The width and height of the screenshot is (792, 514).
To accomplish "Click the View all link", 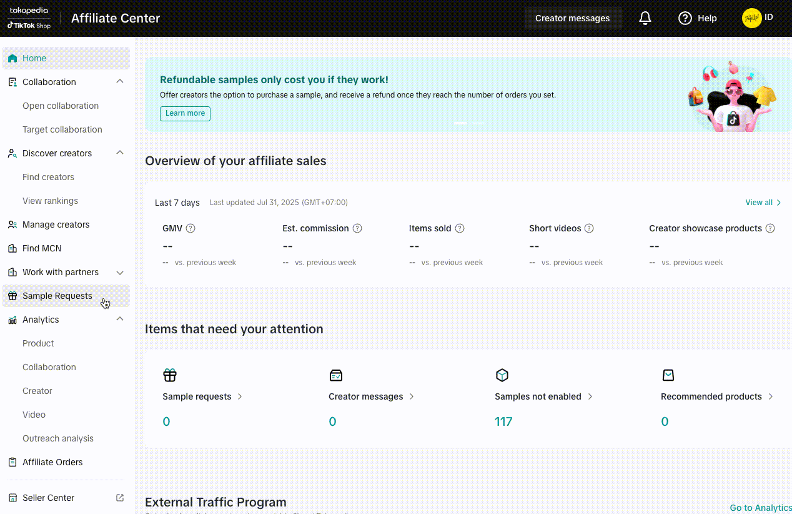I will tap(763, 203).
